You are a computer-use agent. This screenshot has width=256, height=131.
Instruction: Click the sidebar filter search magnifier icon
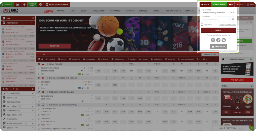[x=33, y=89]
